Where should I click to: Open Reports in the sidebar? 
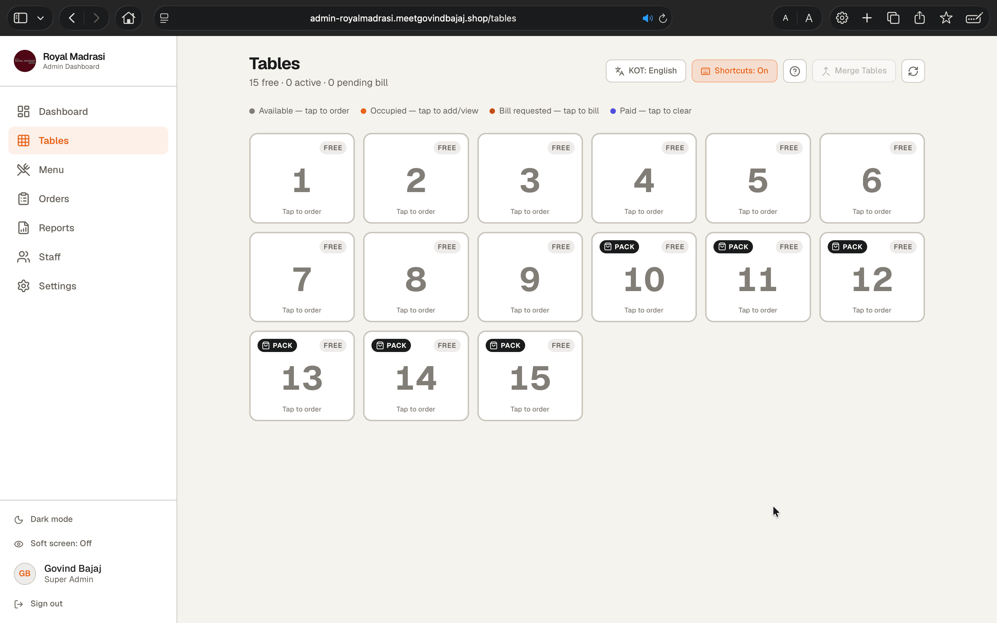click(x=88, y=228)
